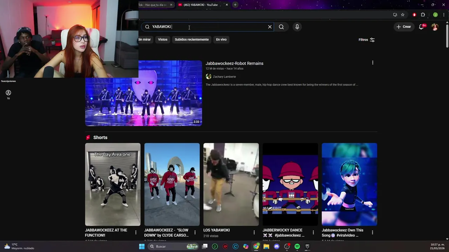
Task: Open the Chrome three-dot menu
Action: (444, 15)
